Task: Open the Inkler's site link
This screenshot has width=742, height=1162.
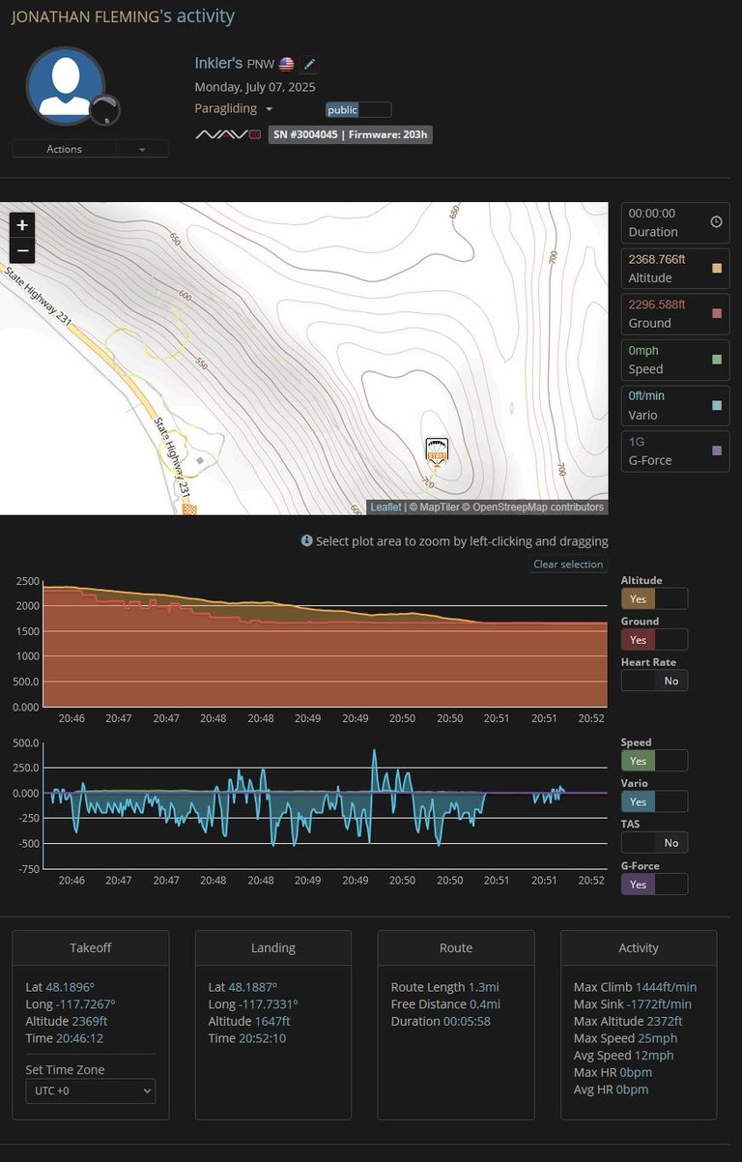Action: click(218, 63)
